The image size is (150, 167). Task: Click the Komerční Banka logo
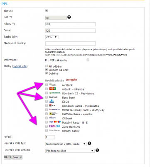(x=52, y=106)
